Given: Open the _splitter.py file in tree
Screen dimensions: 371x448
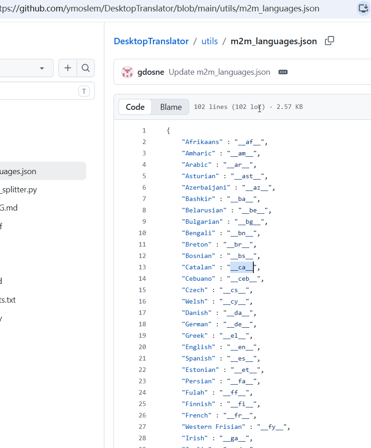Looking at the screenshot, I should (19, 190).
